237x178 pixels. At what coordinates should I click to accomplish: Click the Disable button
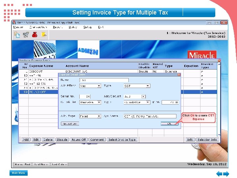click(x=62, y=140)
